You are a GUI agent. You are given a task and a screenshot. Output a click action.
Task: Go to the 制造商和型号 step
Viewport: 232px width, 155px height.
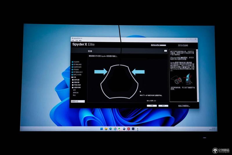coord(77,67)
